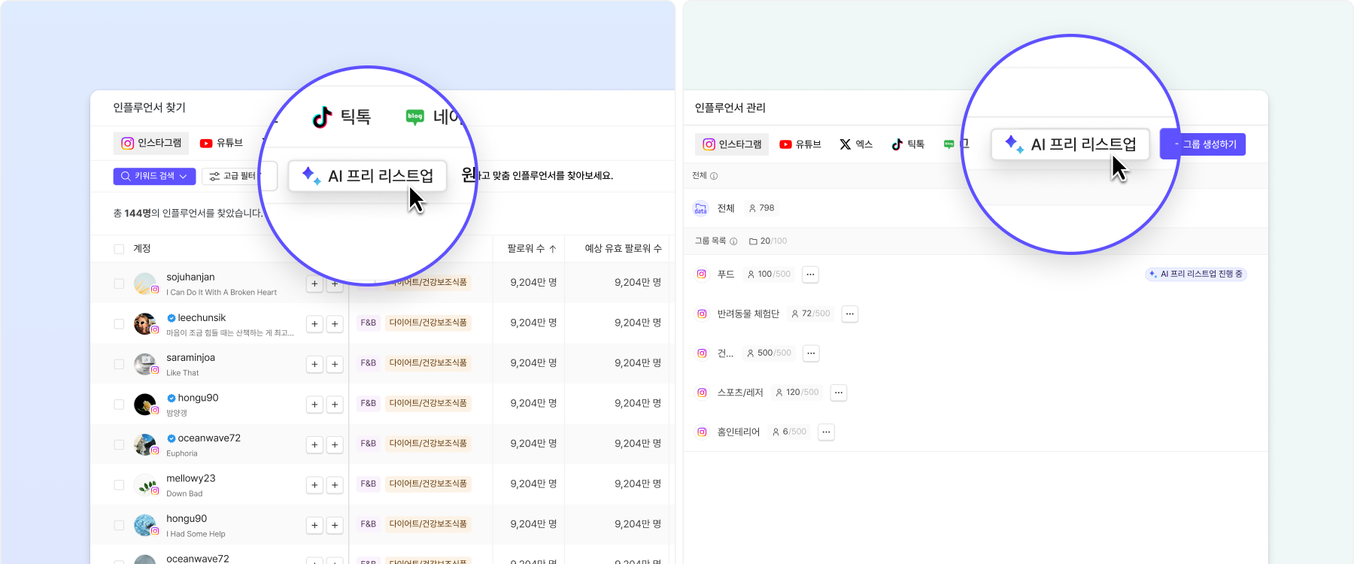Click the sojuhanjan account name
1354x564 pixels.
pyautogui.click(x=190, y=277)
